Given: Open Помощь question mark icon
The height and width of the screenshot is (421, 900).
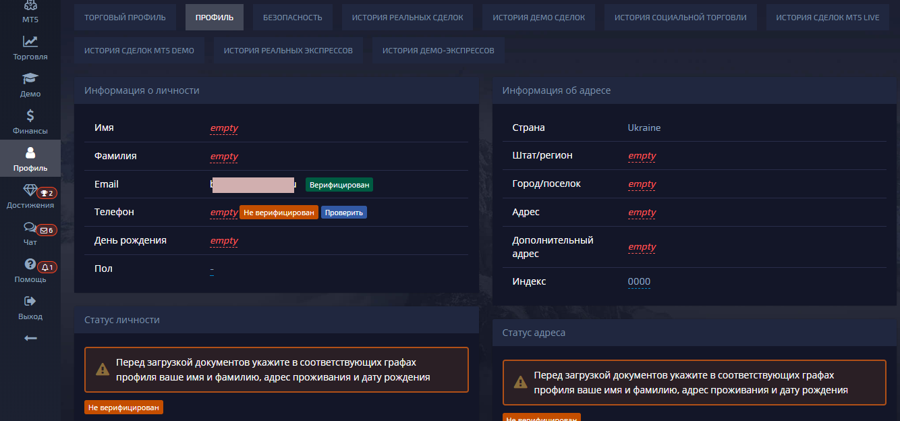Looking at the screenshot, I should coord(30,264).
